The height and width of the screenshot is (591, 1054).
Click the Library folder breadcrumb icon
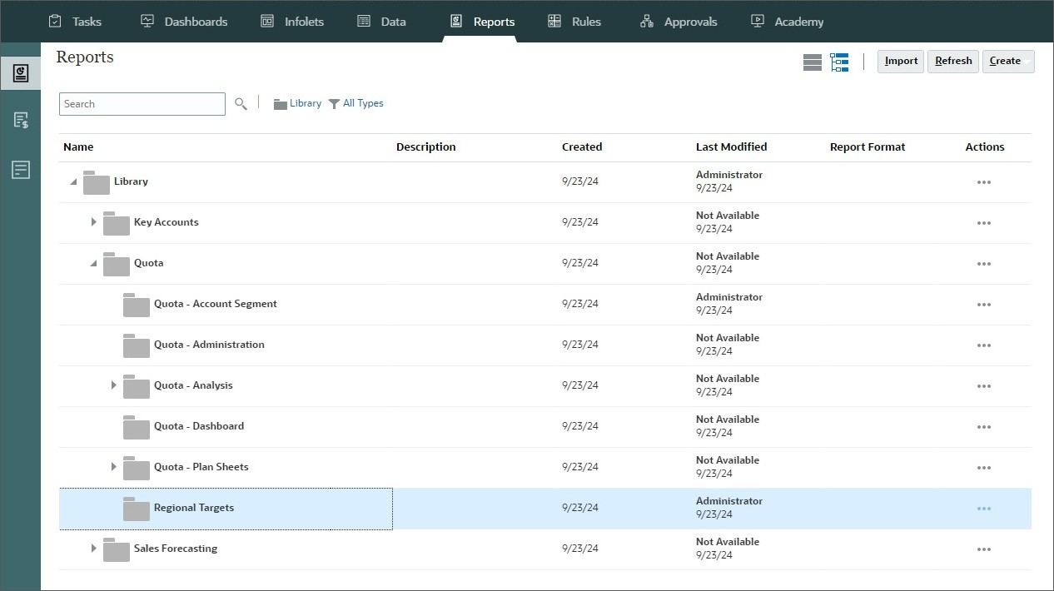(x=281, y=102)
